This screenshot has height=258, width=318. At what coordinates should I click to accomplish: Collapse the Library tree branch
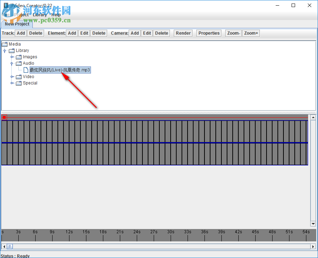tap(5, 51)
